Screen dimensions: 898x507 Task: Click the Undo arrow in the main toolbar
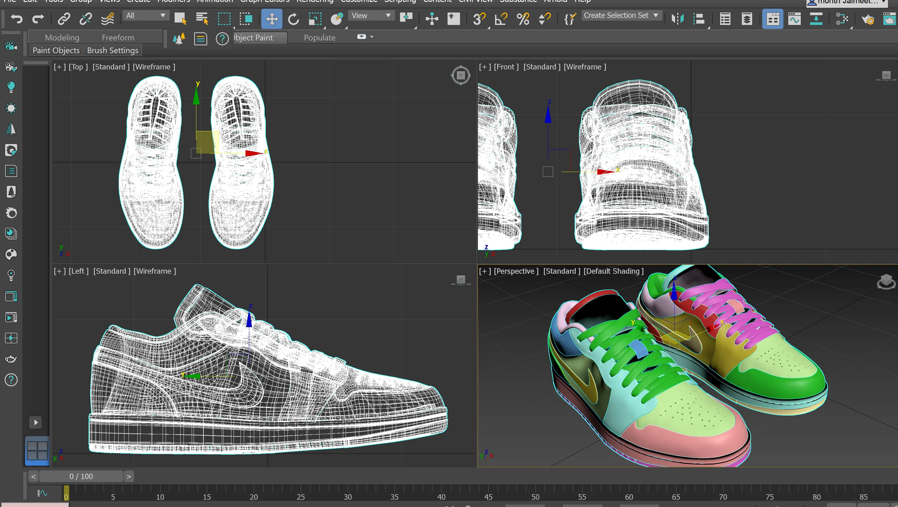[x=16, y=18]
